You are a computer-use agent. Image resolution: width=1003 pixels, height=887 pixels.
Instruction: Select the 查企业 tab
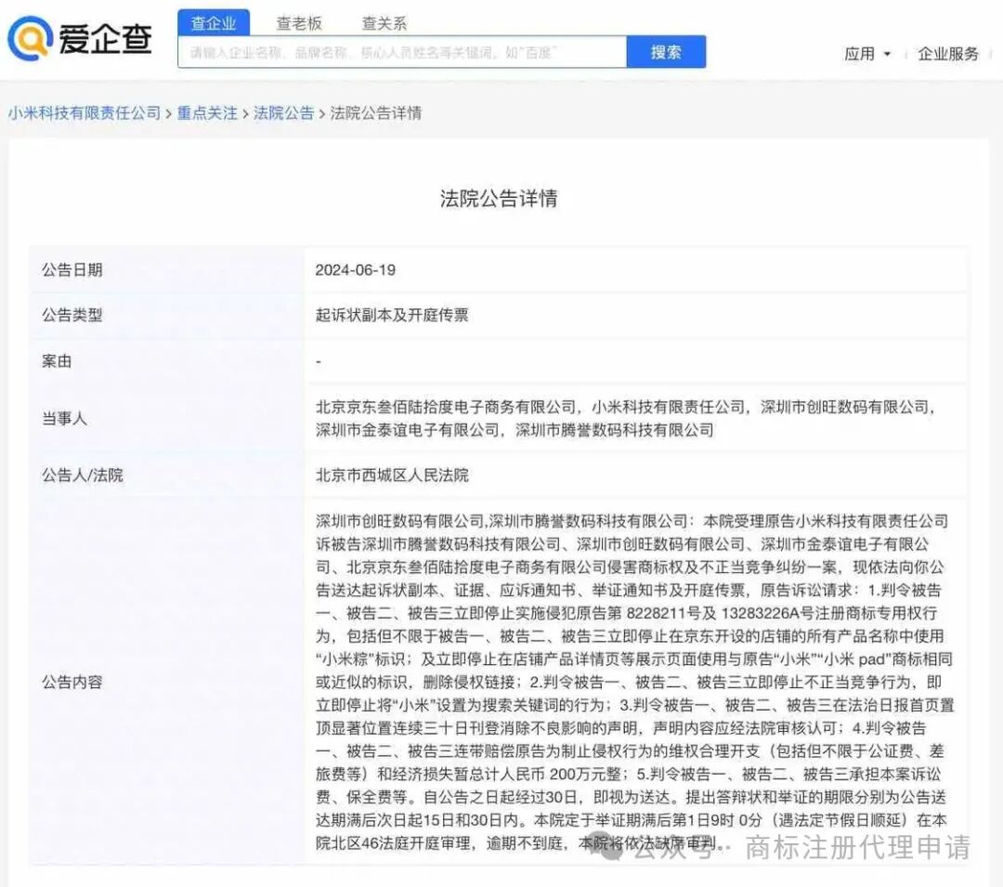(x=214, y=23)
